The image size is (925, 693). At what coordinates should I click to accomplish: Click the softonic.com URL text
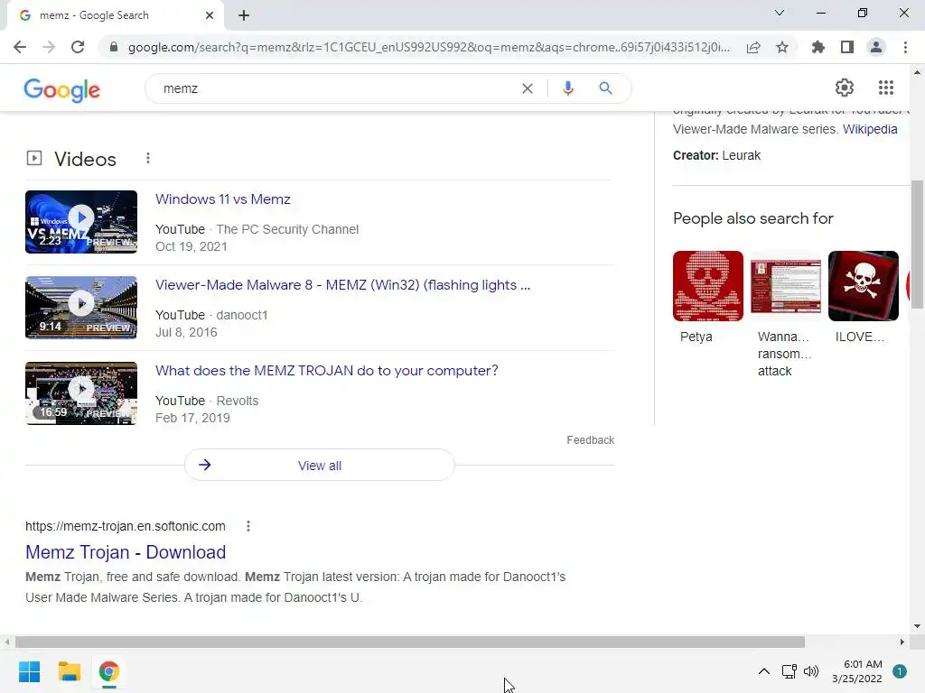(x=125, y=526)
